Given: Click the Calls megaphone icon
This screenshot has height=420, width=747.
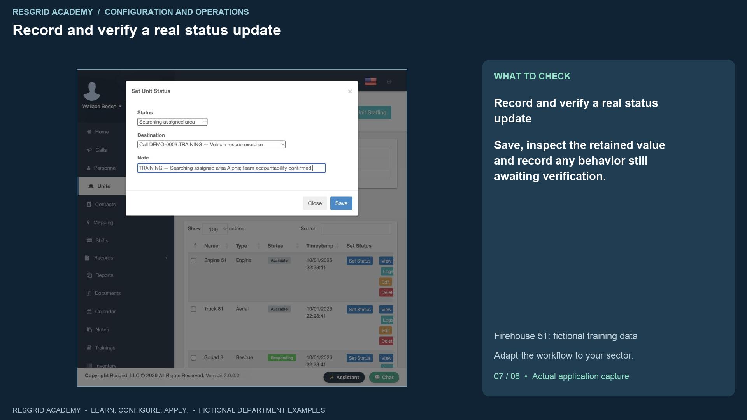Looking at the screenshot, I should point(89,150).
